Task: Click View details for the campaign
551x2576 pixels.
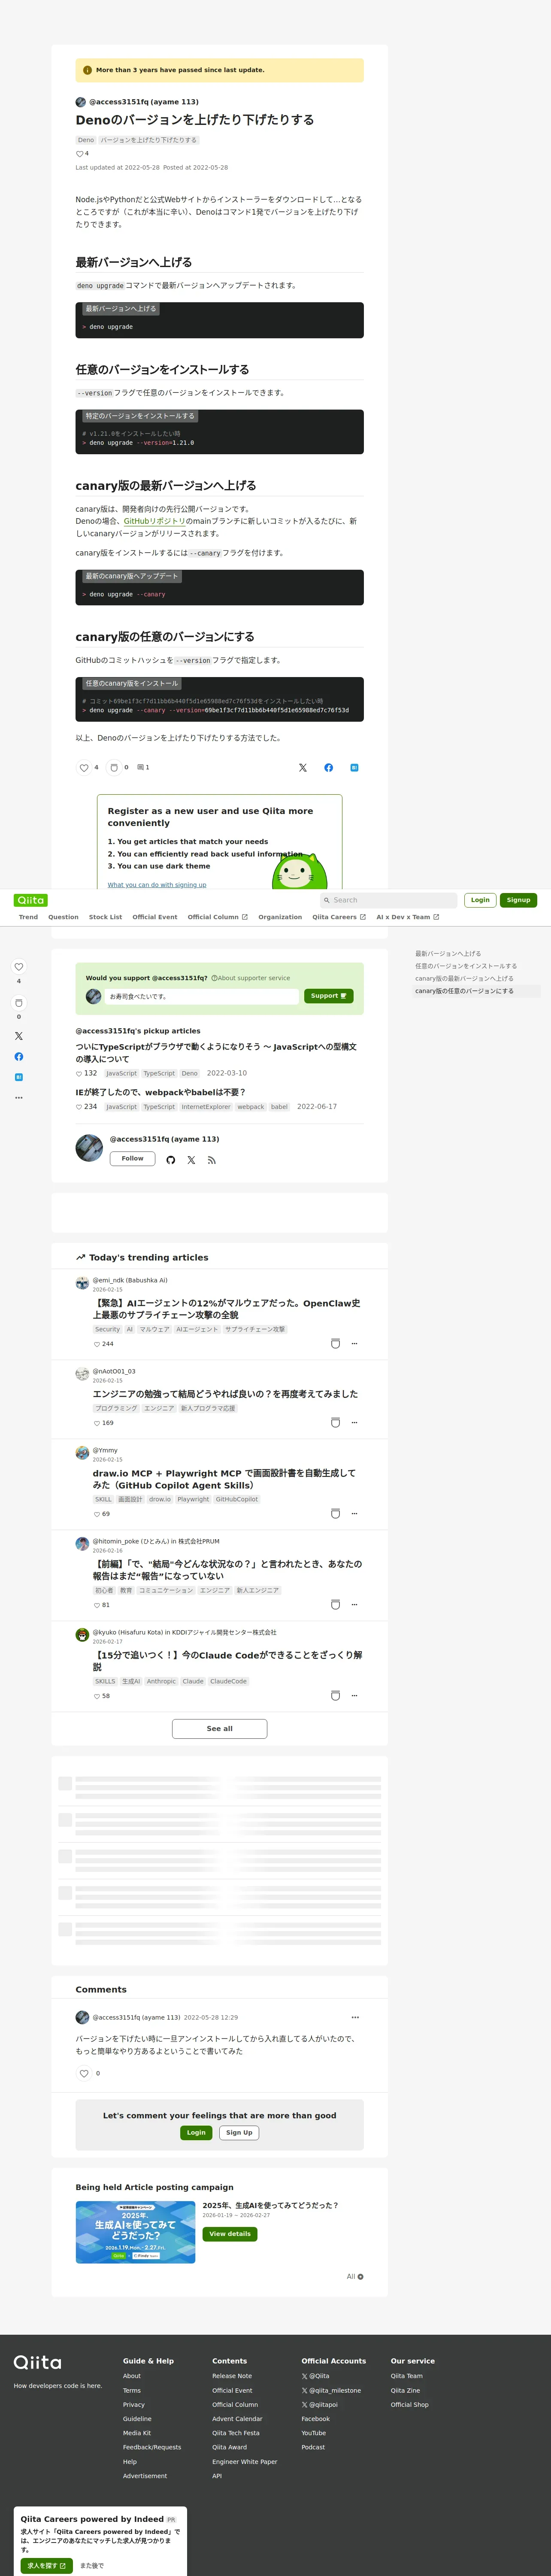Action: tap(230, 2233)
